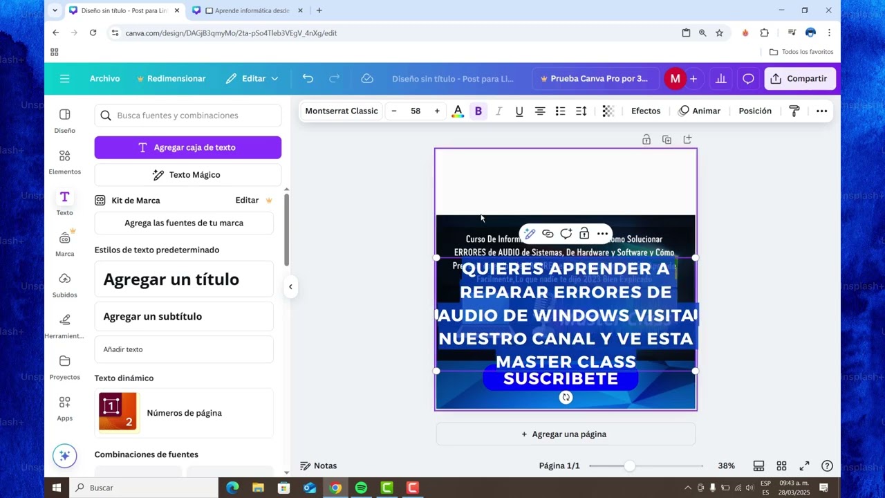The width and height of the screenshot is (885, 498).
Task: Click Redimensionar option
Action: pyautogui.click(x=171, y=79)
